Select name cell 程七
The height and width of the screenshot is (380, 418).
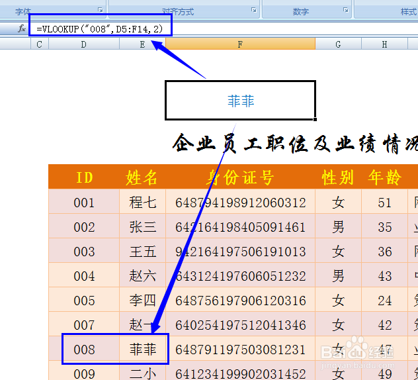(x=142, y=202)
